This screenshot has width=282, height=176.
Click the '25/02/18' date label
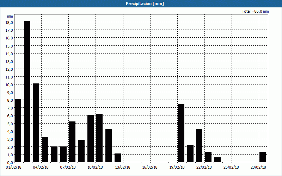point(231,168)
